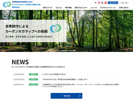The width and height of the screenshot is (133, 100).
Task: Click the blue コミュニティ button
Action: [113, 3]
